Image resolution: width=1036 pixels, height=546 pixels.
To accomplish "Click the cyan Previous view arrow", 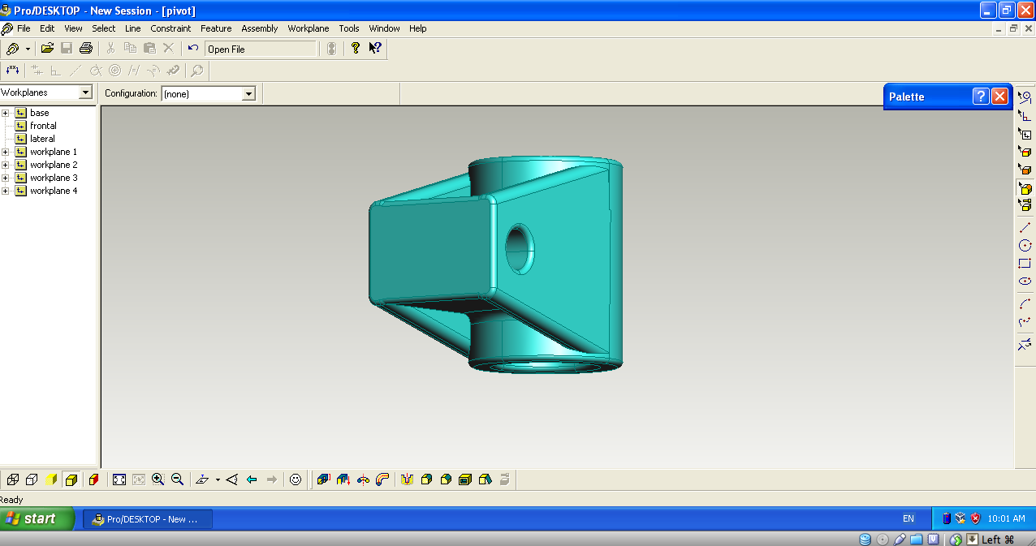I will (x=252, y=479).
